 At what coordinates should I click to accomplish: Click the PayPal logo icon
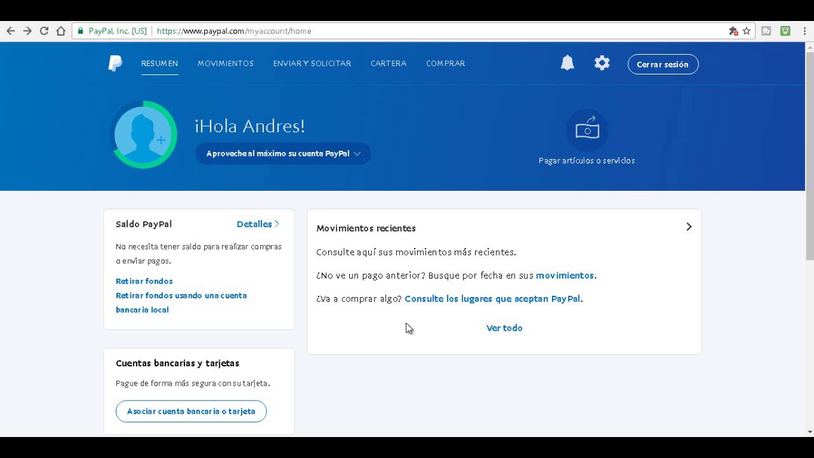pos(115,63)
